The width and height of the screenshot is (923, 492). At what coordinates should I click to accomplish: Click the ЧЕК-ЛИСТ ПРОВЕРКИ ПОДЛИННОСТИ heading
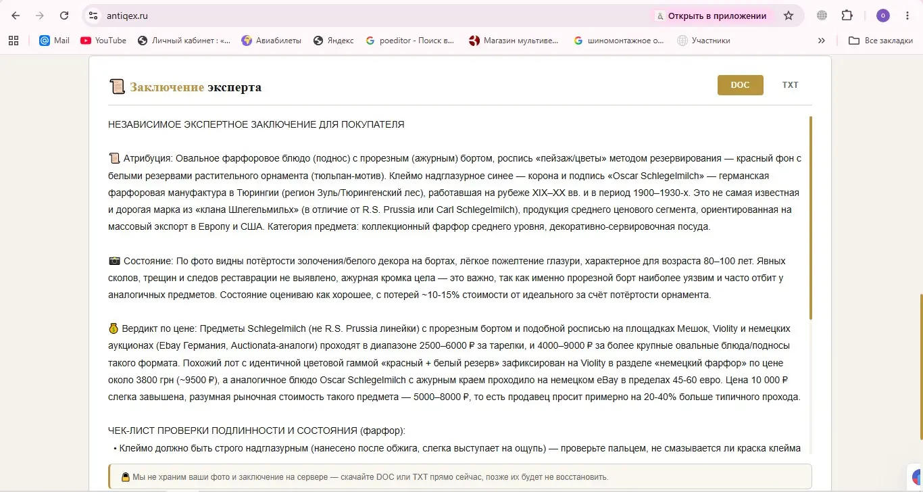256,431
